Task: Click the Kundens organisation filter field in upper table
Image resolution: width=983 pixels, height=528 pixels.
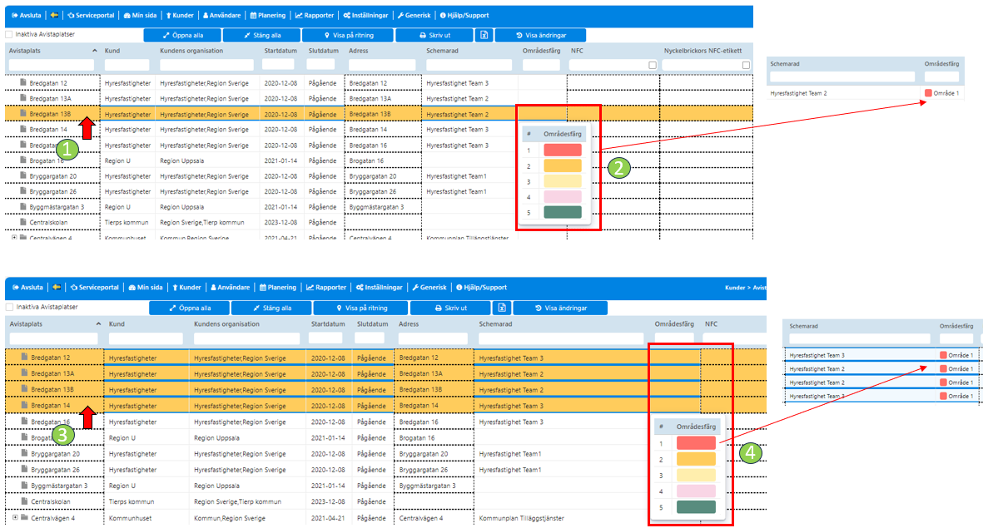Action: (x=206, y=65)
